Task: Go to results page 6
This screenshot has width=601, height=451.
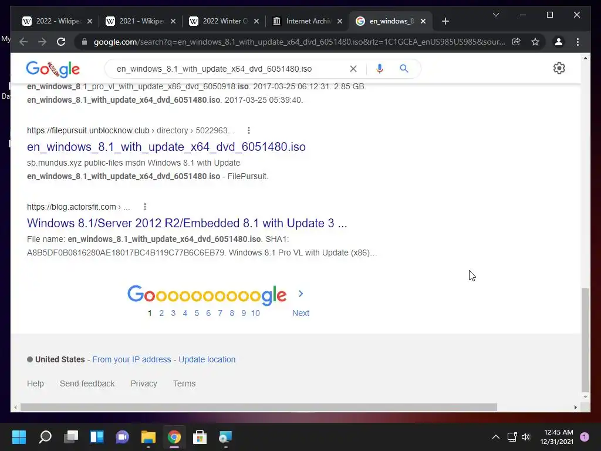Action: 208,313
